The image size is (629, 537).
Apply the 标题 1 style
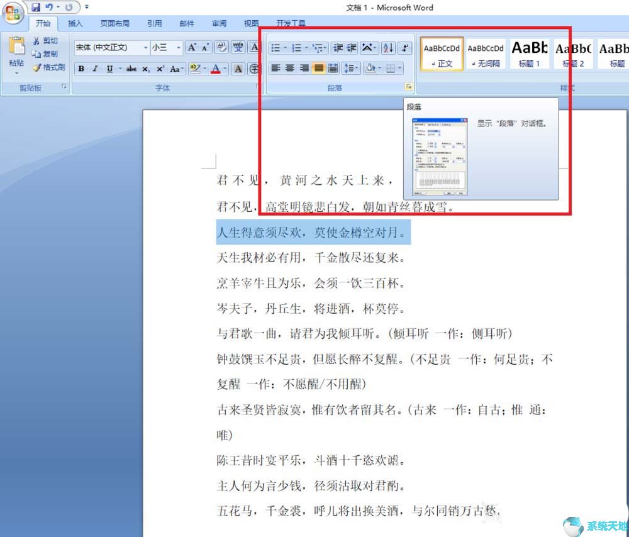click(529, 54)
